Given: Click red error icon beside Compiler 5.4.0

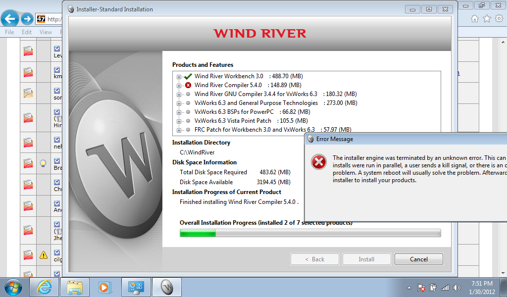Looking at the screenshot, I should point(188,85).
